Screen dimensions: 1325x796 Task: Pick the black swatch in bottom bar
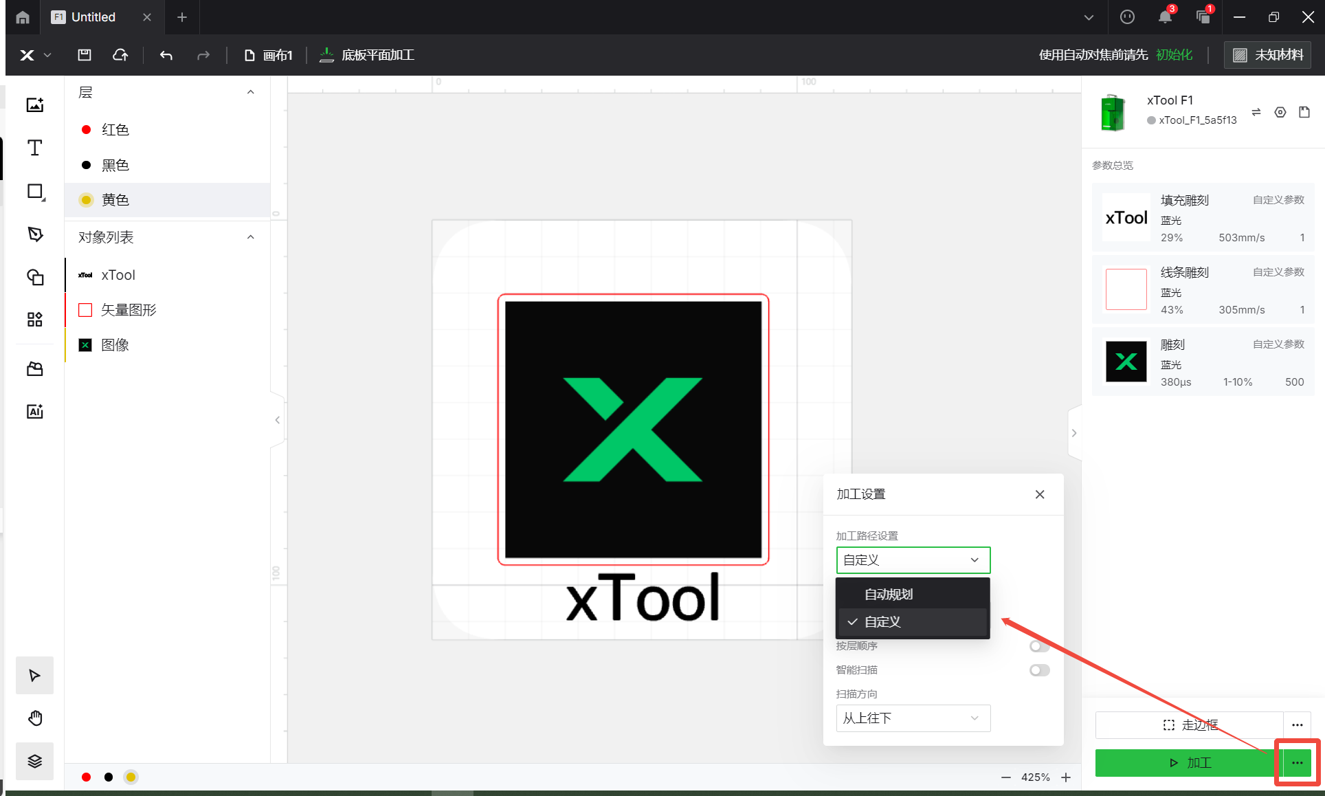point(109,777)
